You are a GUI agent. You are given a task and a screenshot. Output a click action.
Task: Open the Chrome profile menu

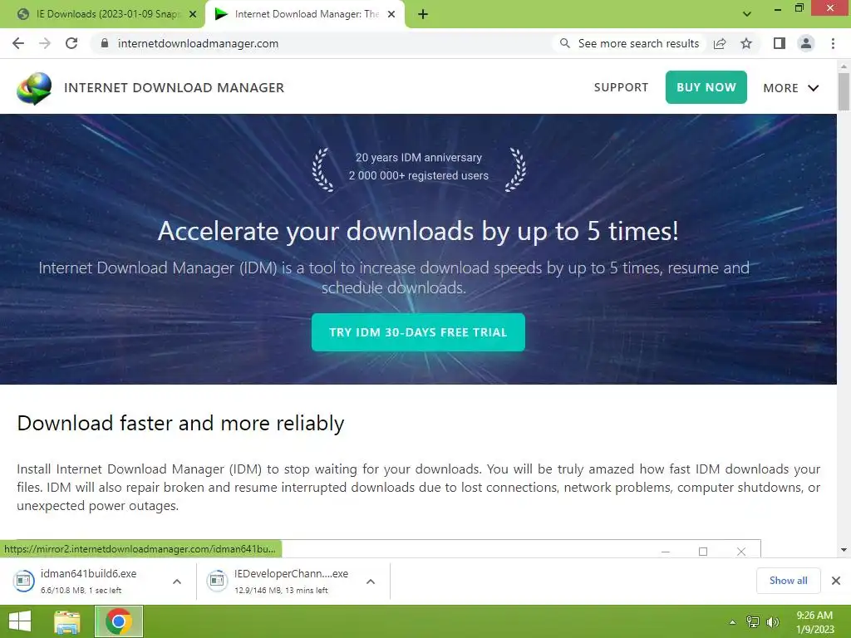pyautogui.click(x=806, y=43)
